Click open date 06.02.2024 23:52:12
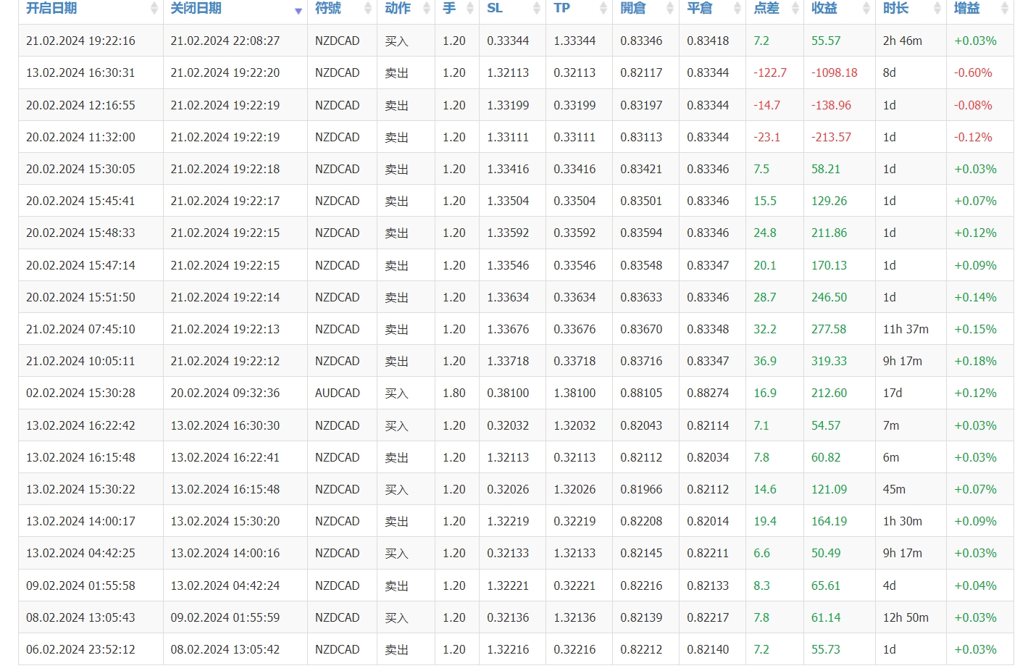This screenshot has width=1028, height=671. tap(80, 649)
